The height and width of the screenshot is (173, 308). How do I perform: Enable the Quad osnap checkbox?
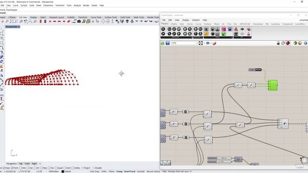pyautogui.click(x=56, y=168)
